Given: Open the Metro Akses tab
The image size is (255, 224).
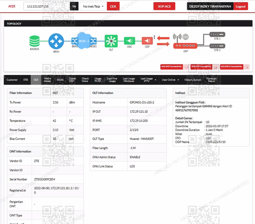Looking at the screenshot, I should point(47,80).
